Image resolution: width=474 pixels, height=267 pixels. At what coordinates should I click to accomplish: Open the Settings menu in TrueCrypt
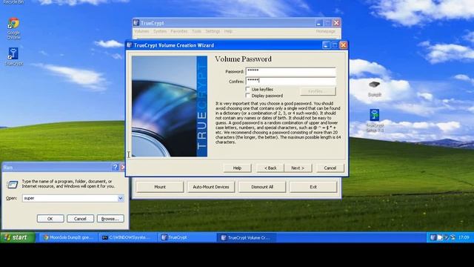click(213, 31)
